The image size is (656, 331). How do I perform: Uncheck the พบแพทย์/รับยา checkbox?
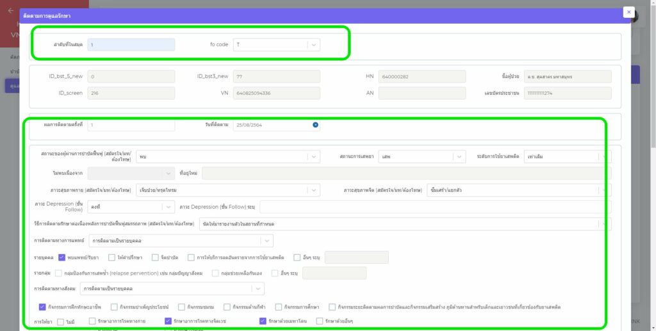click(62, 257)
